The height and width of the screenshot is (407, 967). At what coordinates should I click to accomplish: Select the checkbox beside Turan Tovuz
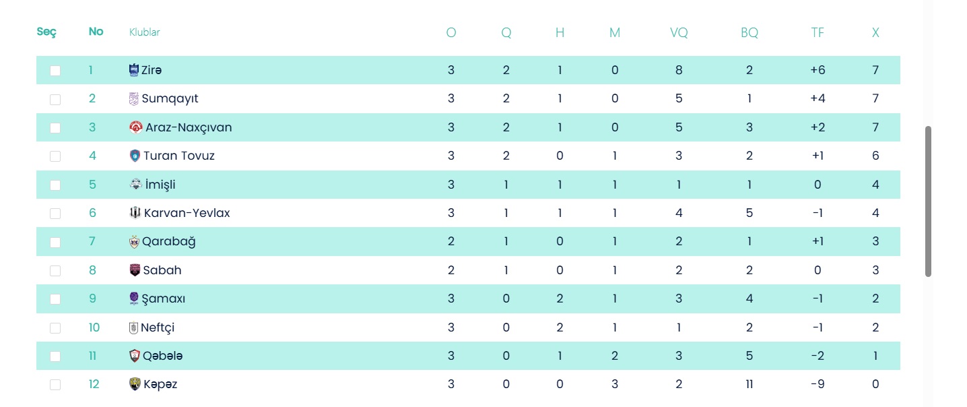click(x=55, y=156)
